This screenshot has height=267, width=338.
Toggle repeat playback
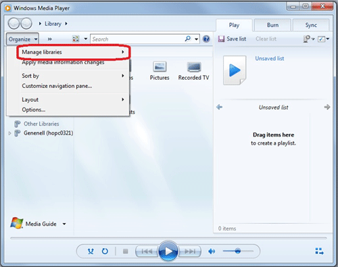click(105, 251)
